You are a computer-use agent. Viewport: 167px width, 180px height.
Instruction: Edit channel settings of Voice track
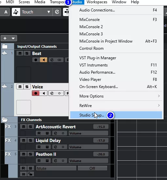coord(52,93)
